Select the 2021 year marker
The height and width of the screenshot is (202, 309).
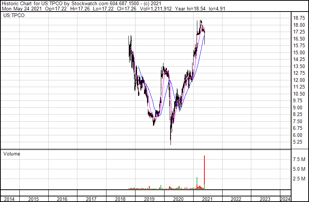(x=207, y=199)
